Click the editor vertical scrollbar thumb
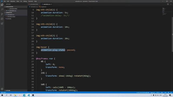The height and width of the screenshot is (97, 173). click(x=172, y=34)
